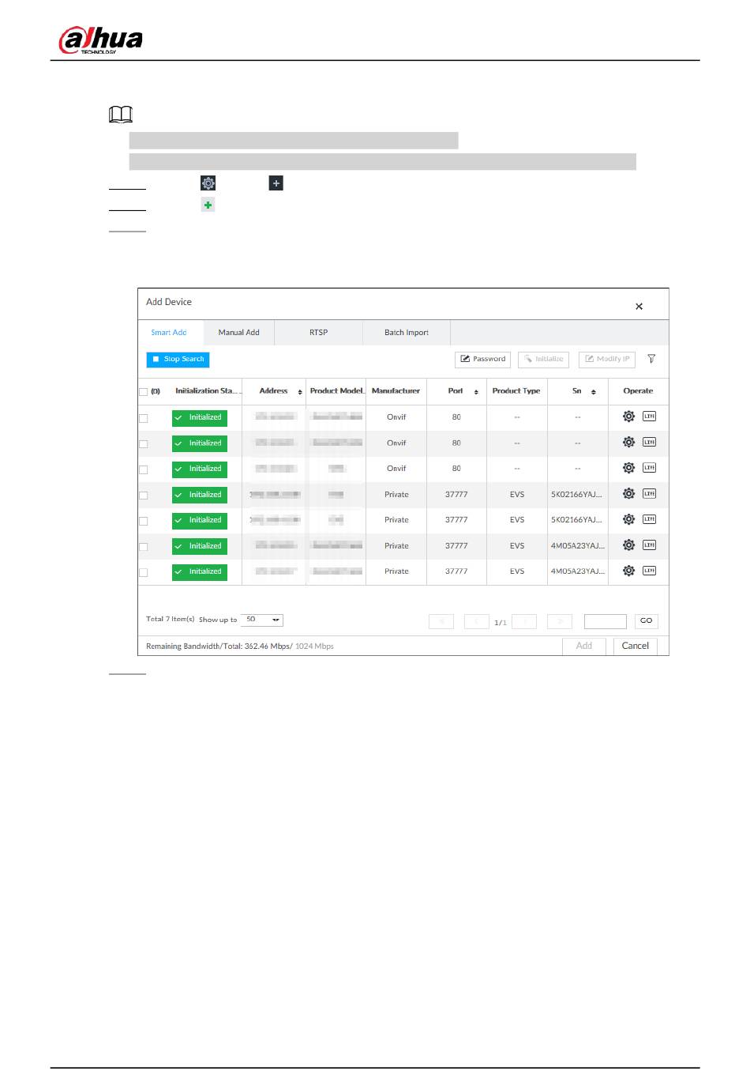Sort table by Address column
Image resolution: width=750 pixels, height=1082 pixels.
coord(300,392)
